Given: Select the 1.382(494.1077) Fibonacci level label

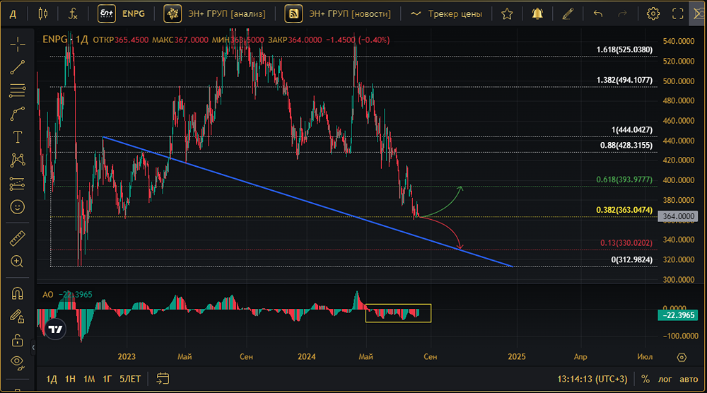Looking at the screenshot, I should (x=624, y=80).
